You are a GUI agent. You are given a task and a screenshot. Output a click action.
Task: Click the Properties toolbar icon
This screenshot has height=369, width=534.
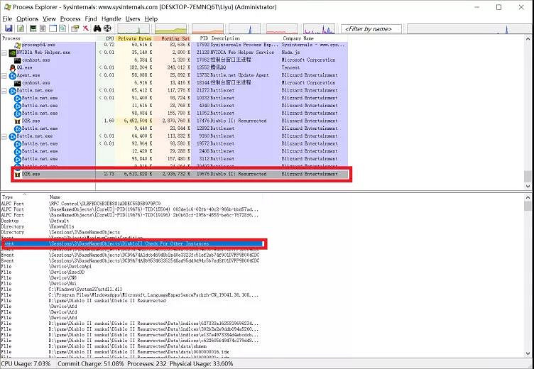(x=75, y=28)
